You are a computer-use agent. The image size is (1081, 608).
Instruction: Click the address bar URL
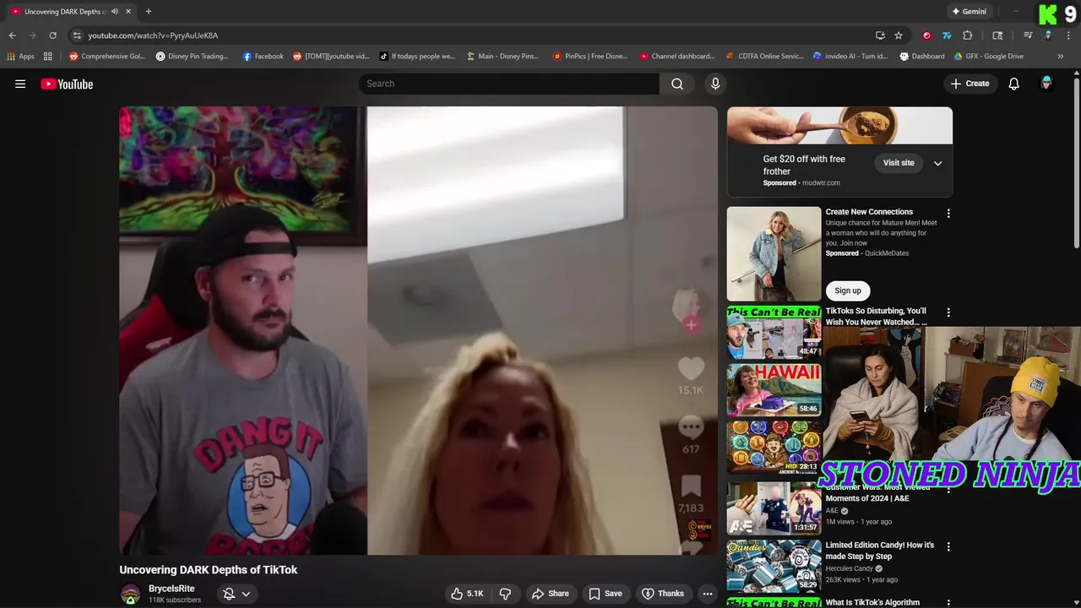coord(153,35)
